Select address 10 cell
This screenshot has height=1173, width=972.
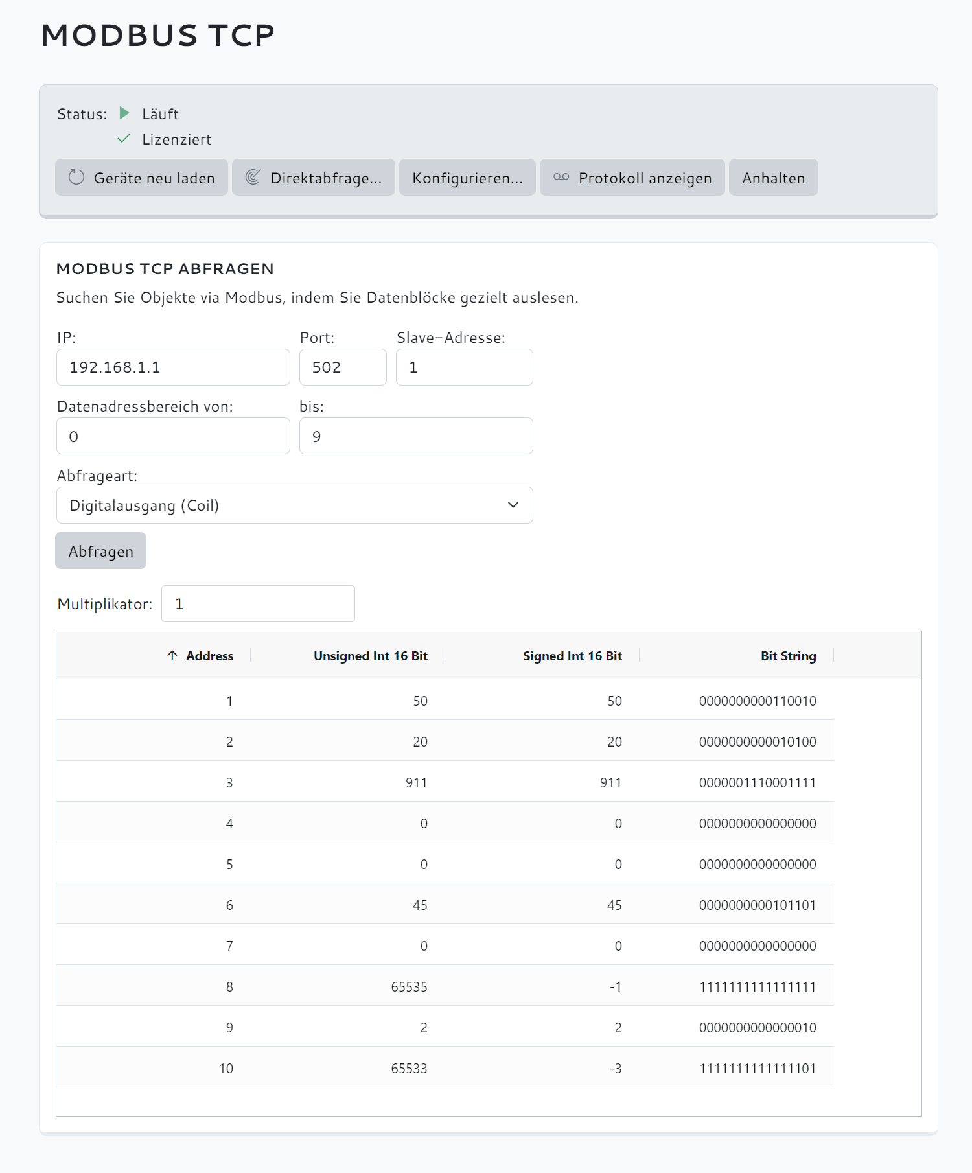[226, 1068]
